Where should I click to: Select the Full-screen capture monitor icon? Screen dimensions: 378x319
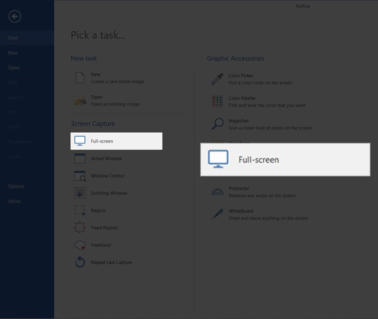[80, 141]
